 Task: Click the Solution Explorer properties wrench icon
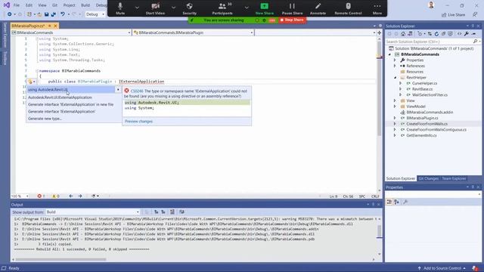[467, 34]
